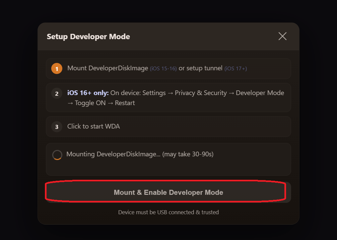Click 'iOS 16+ only:' label
This screenshot has width=337, height=240.
pos(88,93)
